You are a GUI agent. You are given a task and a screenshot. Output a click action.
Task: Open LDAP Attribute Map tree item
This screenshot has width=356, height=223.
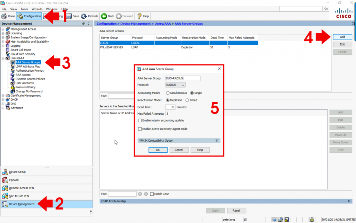point(28,66)
